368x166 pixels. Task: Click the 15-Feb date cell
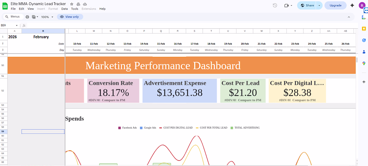[161, 44]
